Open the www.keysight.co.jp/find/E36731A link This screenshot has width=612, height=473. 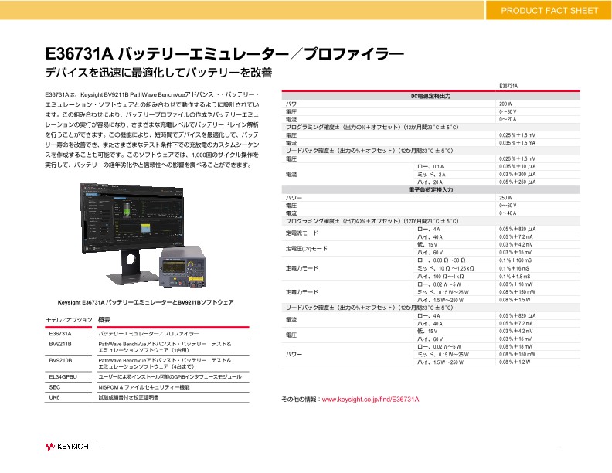tap(369, 400)
